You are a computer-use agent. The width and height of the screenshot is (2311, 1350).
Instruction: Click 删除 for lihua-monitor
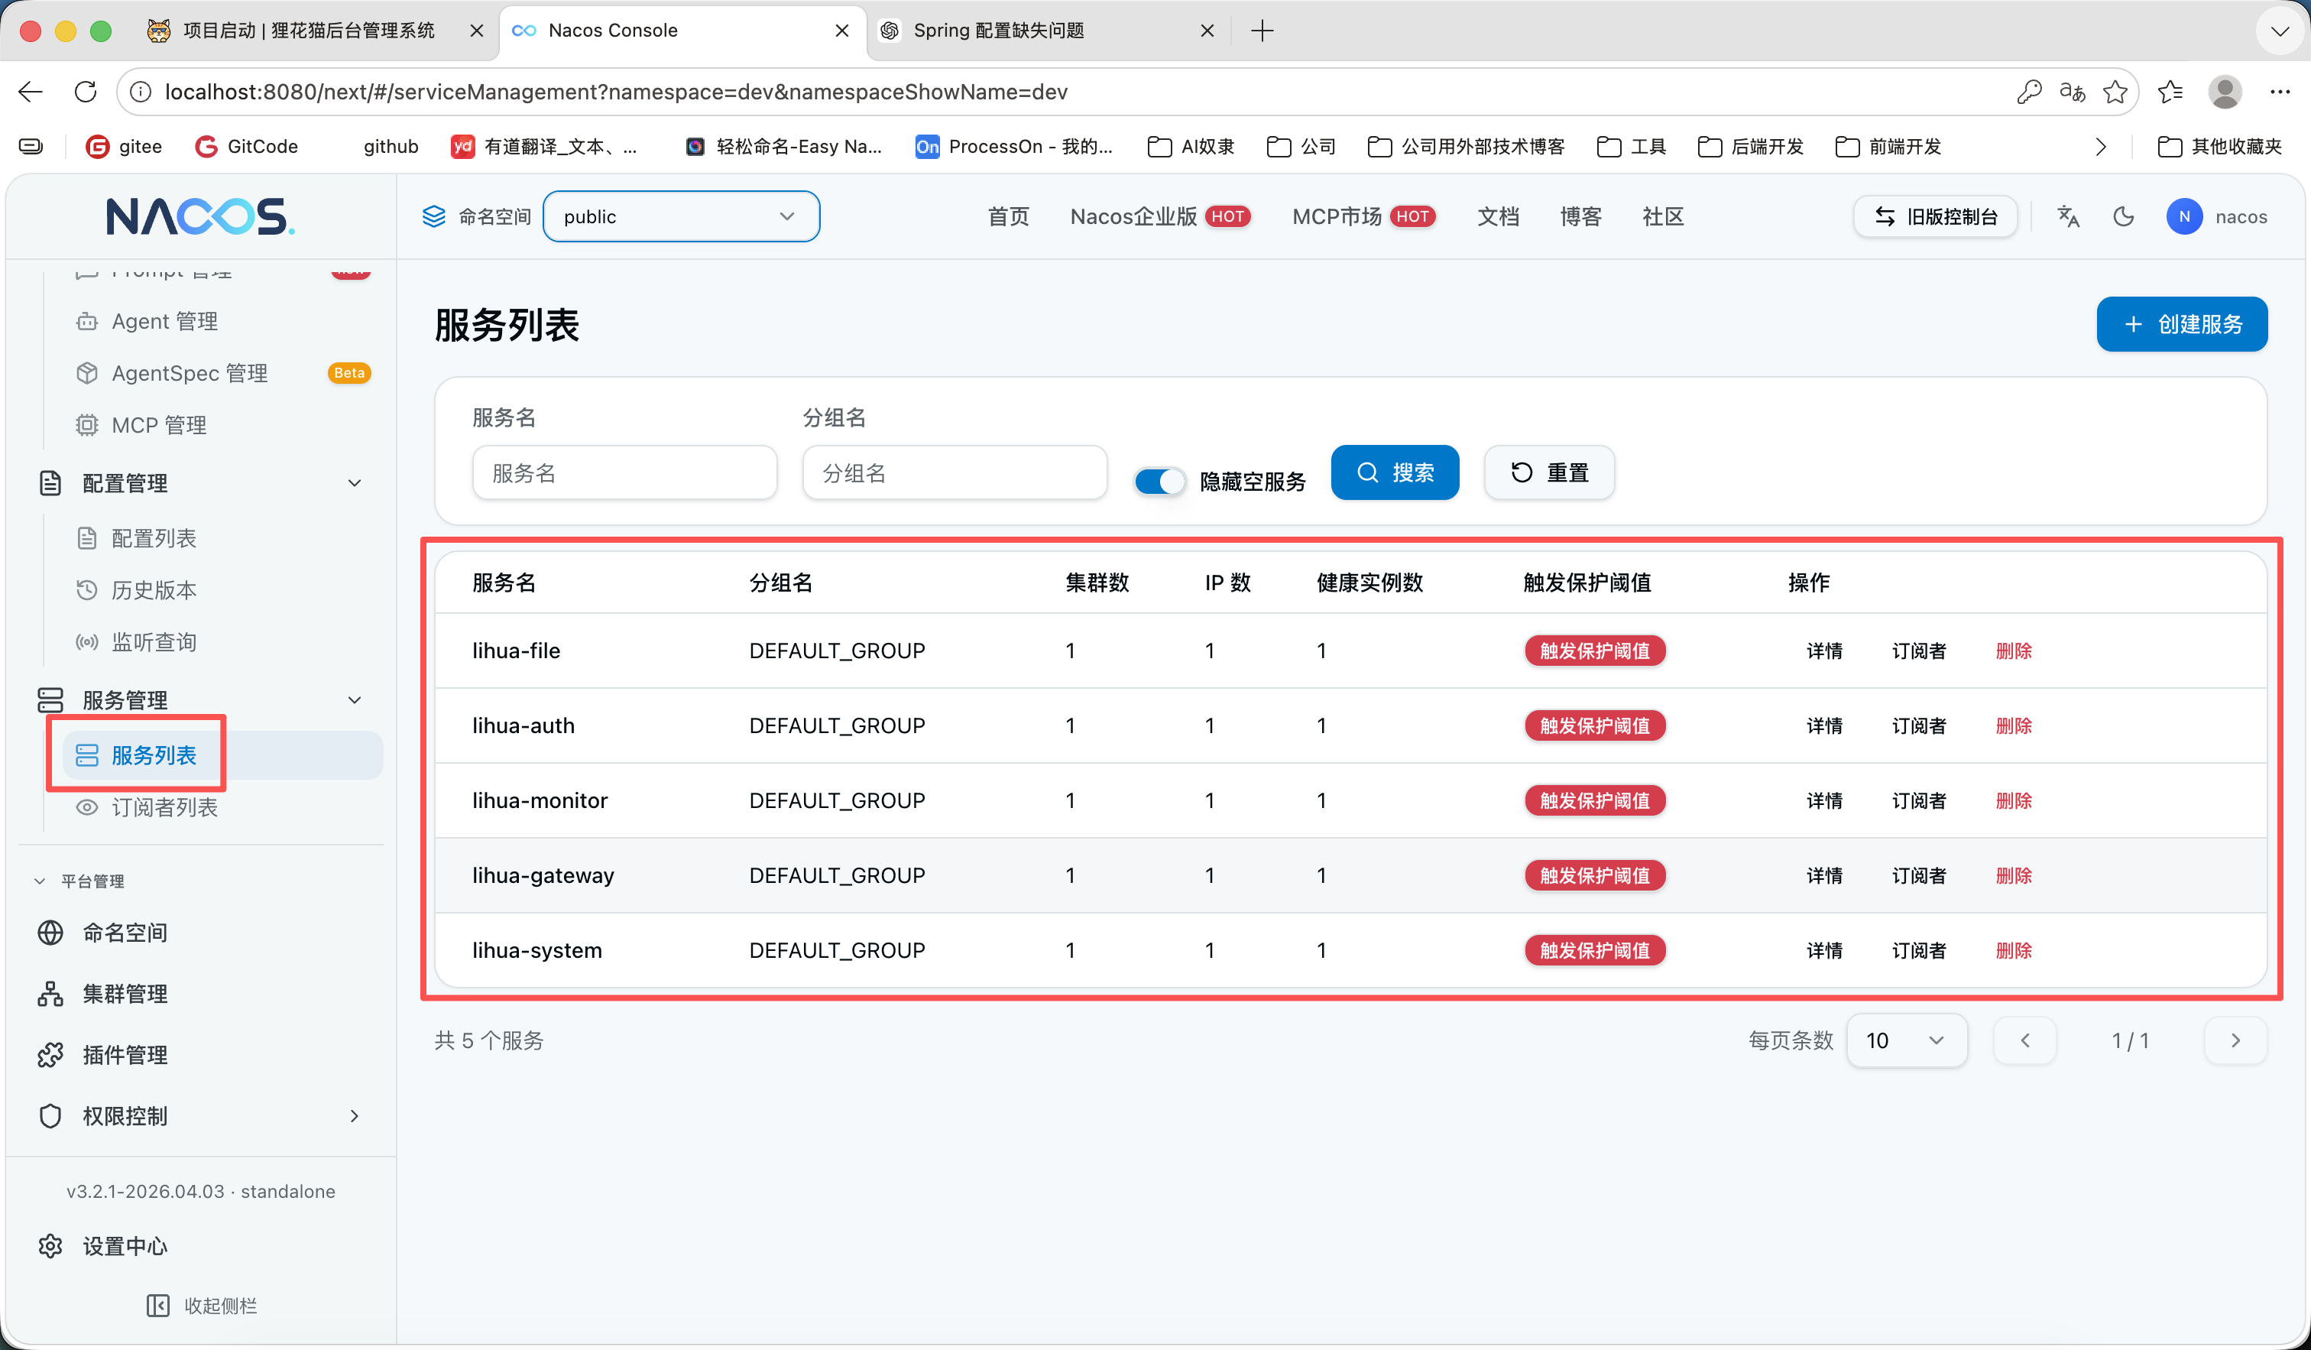(2013, 800)
